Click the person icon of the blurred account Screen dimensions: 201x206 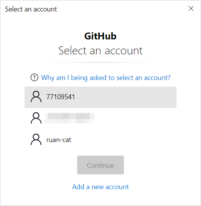point(36,118)
